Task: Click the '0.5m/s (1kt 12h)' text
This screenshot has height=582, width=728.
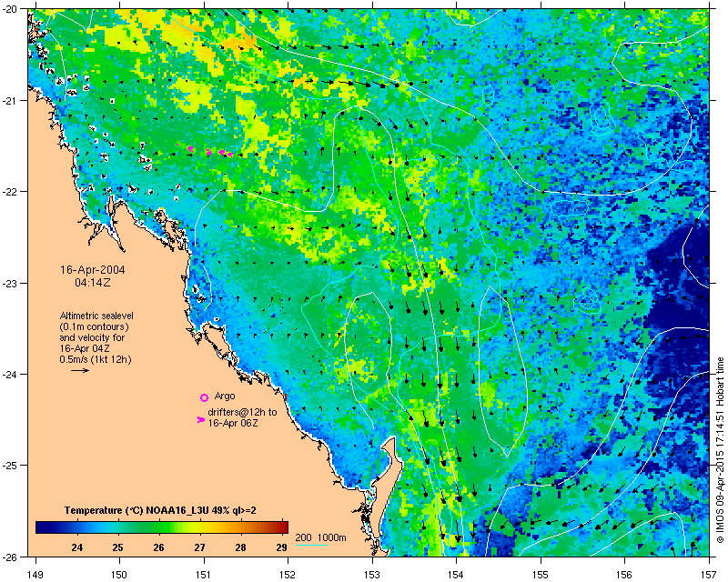Action: pos(96,359)
